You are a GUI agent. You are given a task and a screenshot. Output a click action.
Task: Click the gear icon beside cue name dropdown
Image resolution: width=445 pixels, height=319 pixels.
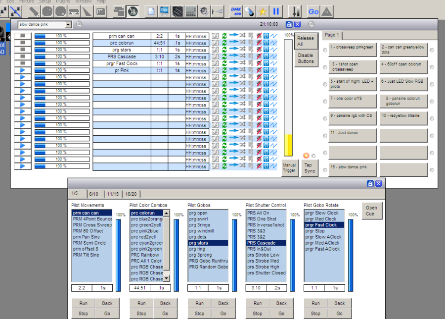79,24
